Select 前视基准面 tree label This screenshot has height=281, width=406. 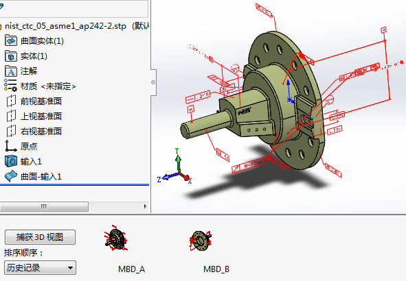(x=41, y=101)
